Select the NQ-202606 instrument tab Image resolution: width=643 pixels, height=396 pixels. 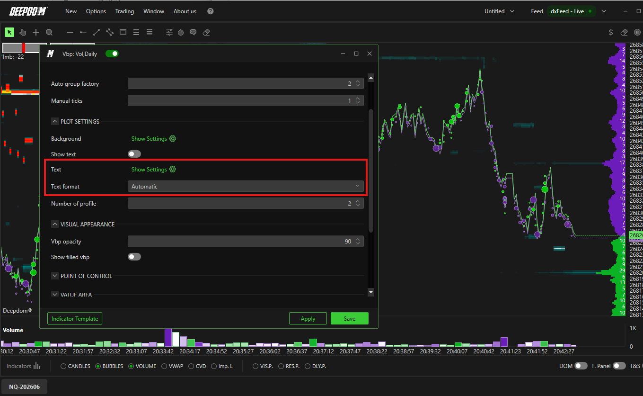(25, 387)
